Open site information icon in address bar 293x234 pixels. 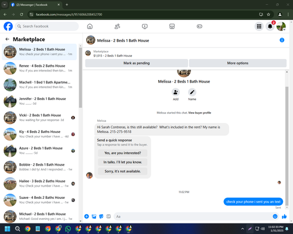point(31,15)
